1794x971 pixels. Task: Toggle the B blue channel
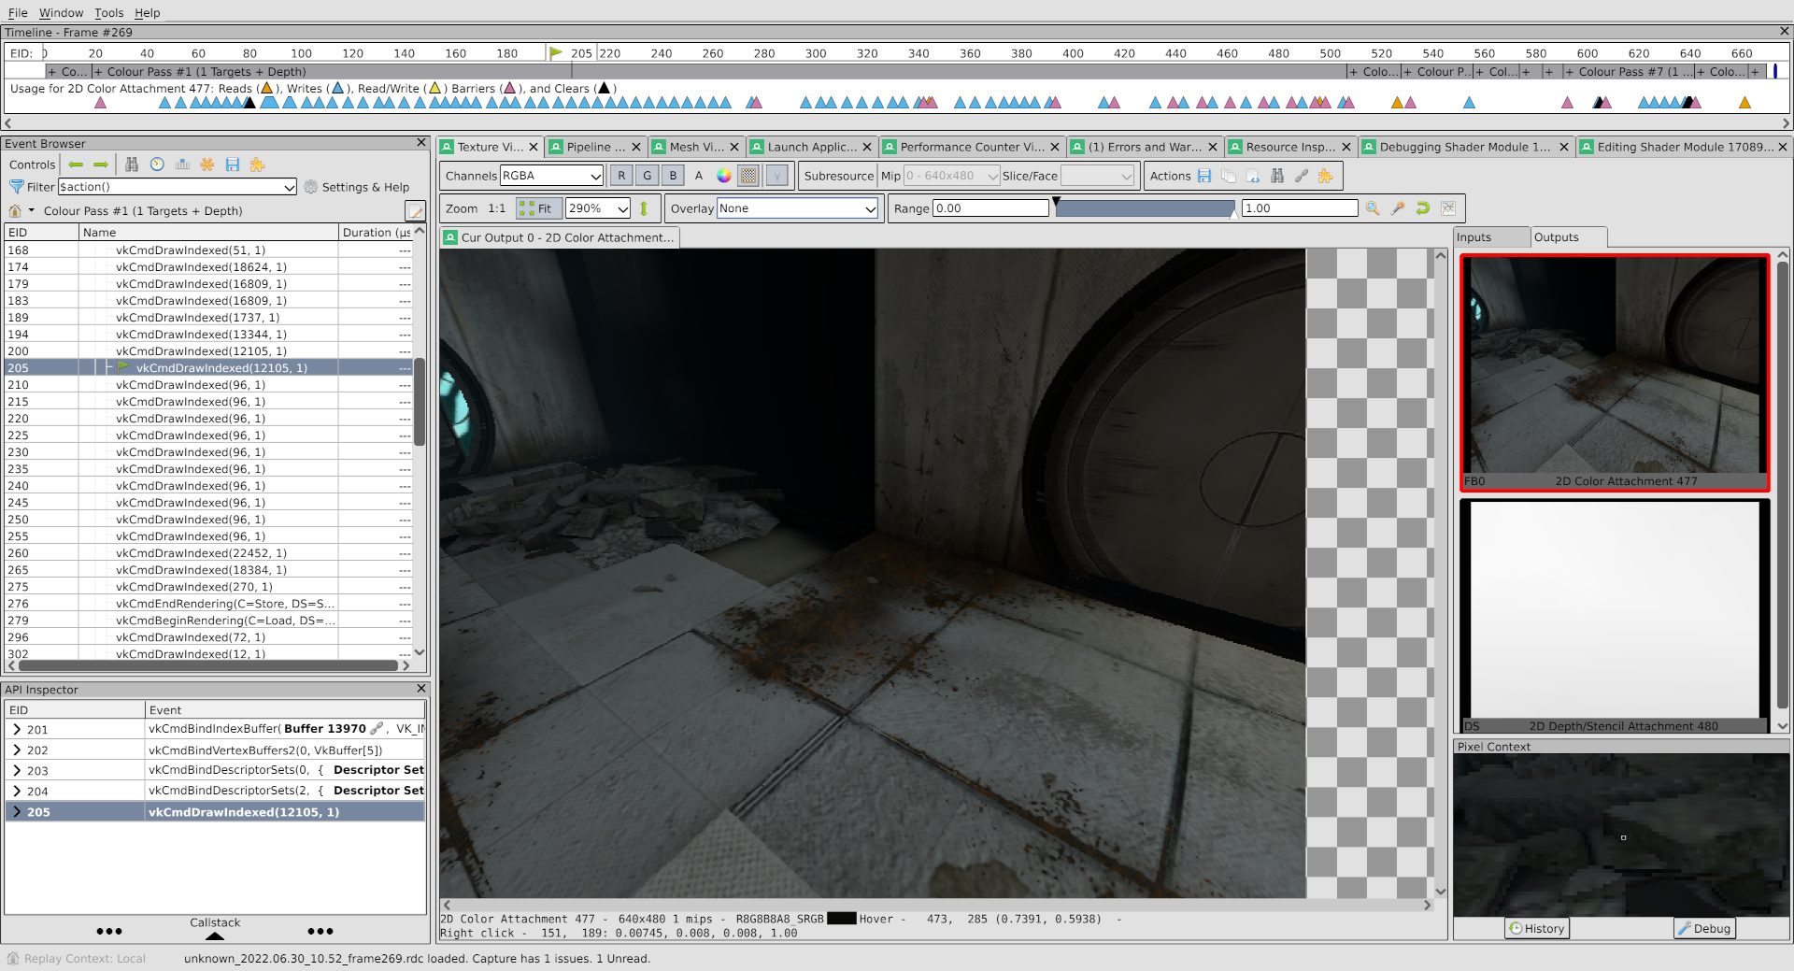click(x=673, y=176)
